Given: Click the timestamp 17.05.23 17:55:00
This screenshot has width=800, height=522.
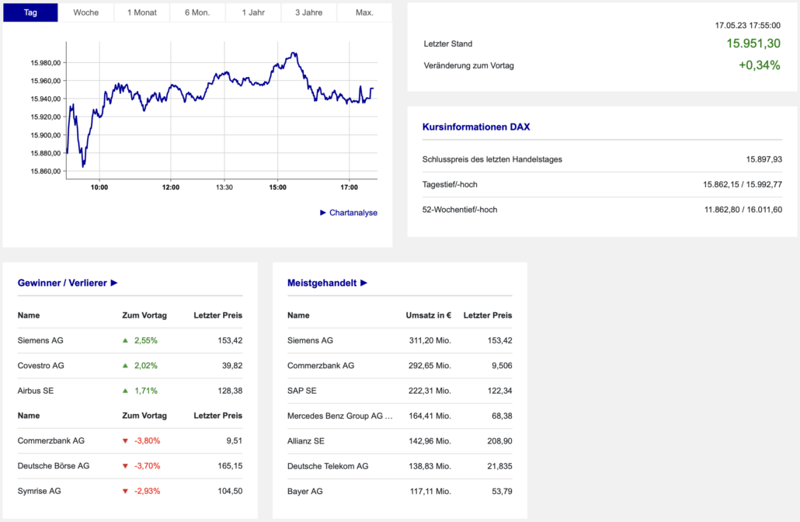Looking at the screenshot, I should pyautogui.click(x=747, y=26).
